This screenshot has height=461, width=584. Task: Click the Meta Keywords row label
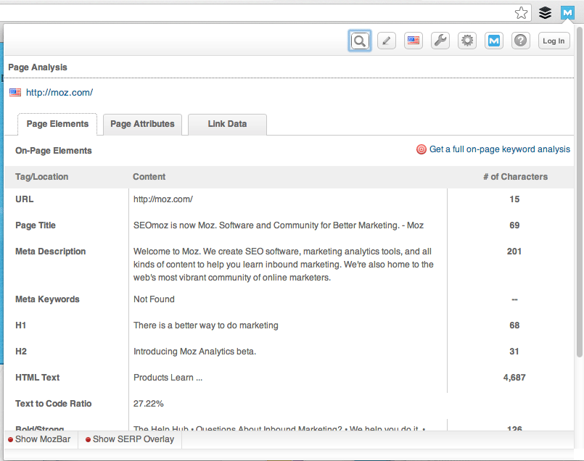tap(47, 299)
